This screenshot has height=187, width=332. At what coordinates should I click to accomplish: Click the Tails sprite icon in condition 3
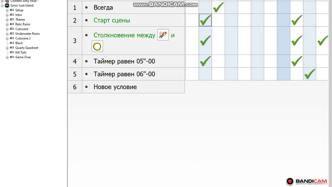[x=163, y=35]
